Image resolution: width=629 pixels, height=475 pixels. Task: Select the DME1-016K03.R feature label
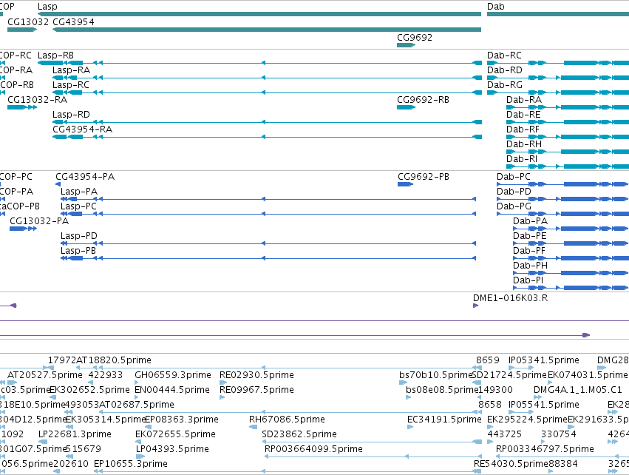pos(510,298)
